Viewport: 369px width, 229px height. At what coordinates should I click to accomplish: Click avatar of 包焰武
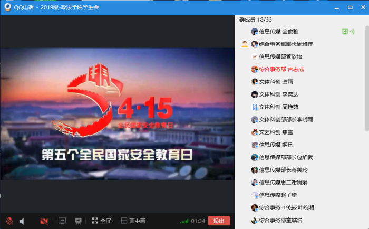[255, 157]
